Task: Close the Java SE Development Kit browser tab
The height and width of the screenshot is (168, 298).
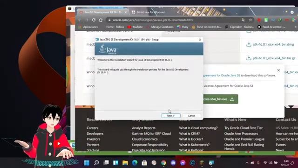Action: tap(126, 12)
